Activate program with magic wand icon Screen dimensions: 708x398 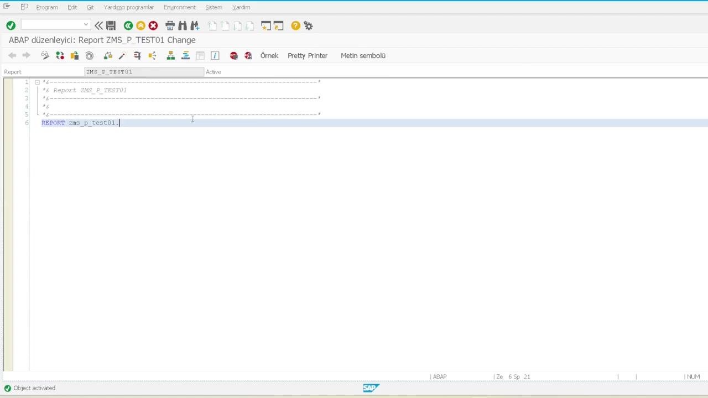[122, 55]
